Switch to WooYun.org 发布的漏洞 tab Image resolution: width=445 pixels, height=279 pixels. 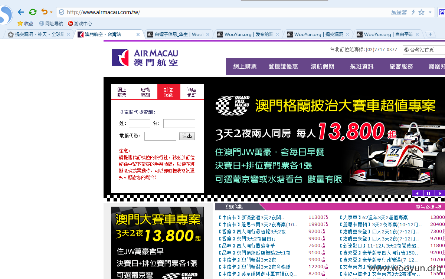tap(245, 35)
